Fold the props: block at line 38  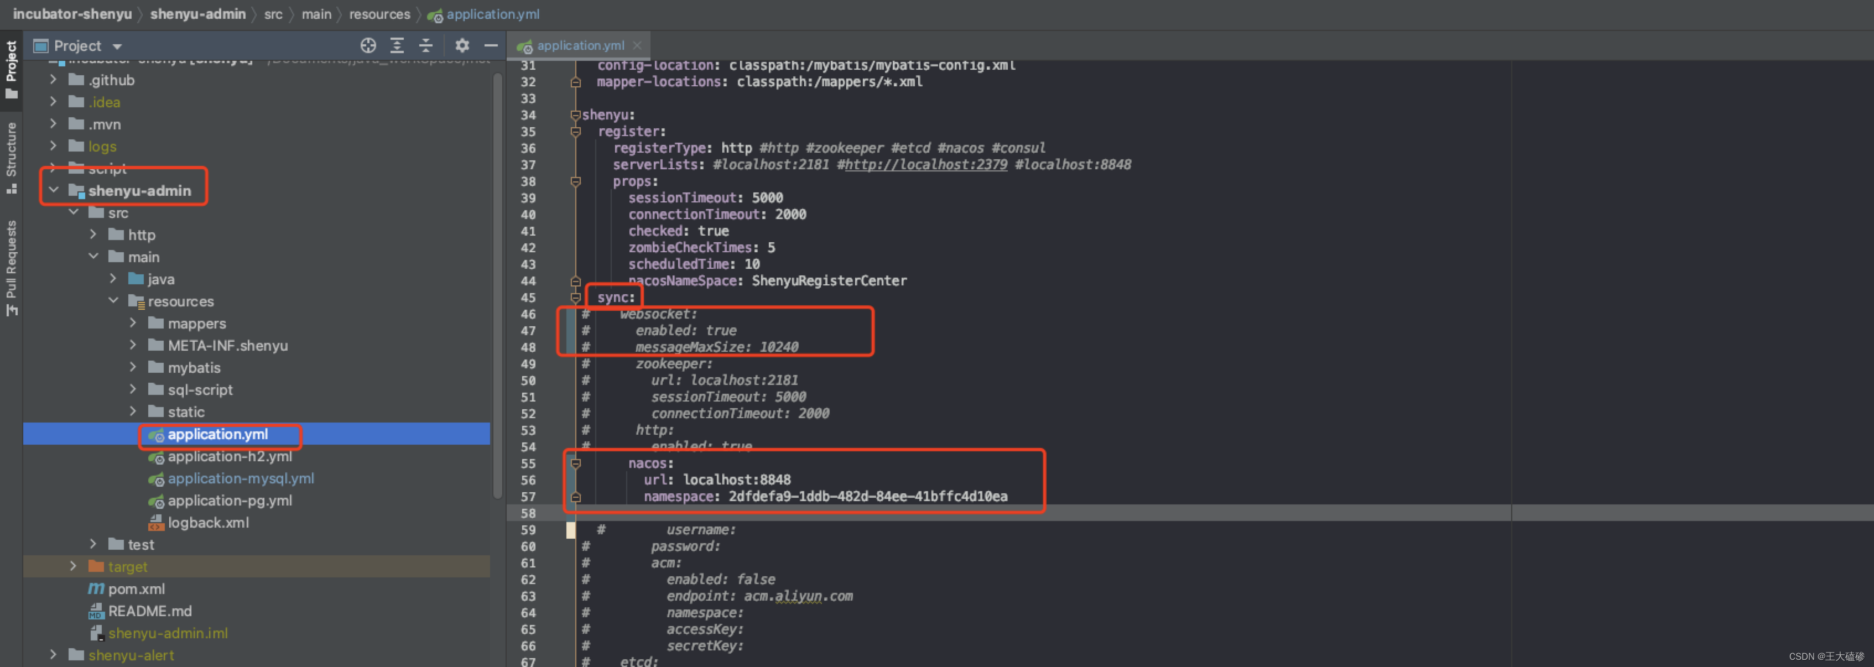click(575, 181)
